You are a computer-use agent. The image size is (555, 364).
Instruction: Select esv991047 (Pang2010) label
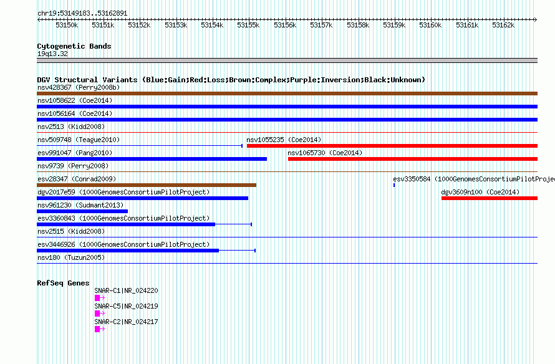pyautogui.click(x=75, y=153)
